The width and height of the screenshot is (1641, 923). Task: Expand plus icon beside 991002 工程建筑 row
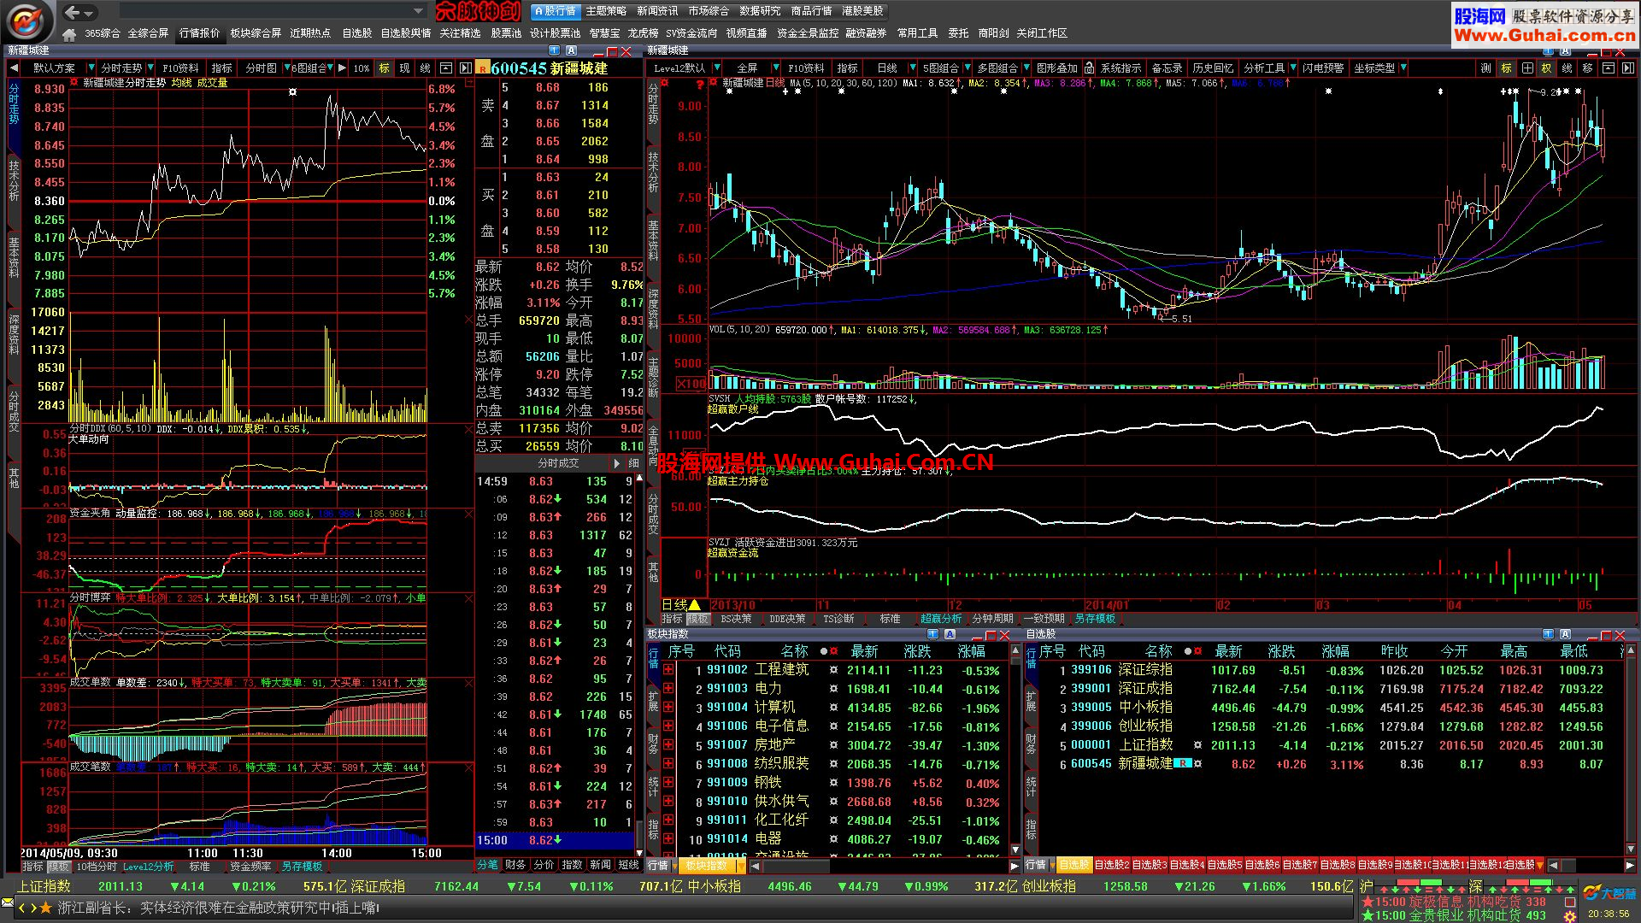[x=668, y=671]
